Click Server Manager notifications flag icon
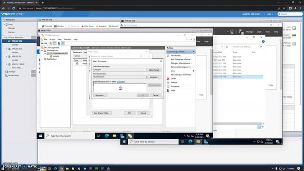Image resolution: width=304 pixels, height=171 pixels. point(241,32)
